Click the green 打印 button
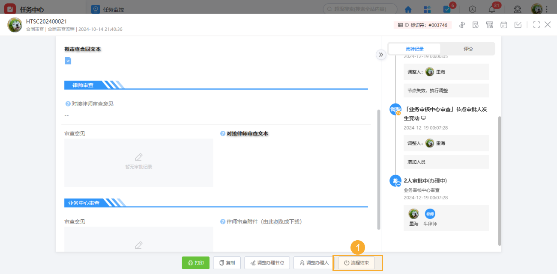The width and height of the screenshot is (557, 274). (x=196, y=262)
